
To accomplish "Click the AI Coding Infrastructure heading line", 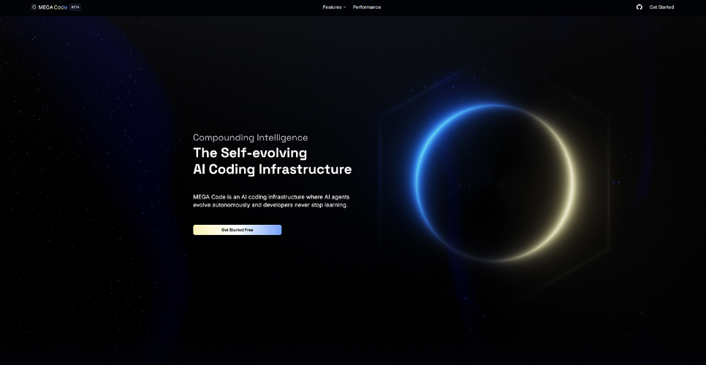I will point(273,169).
